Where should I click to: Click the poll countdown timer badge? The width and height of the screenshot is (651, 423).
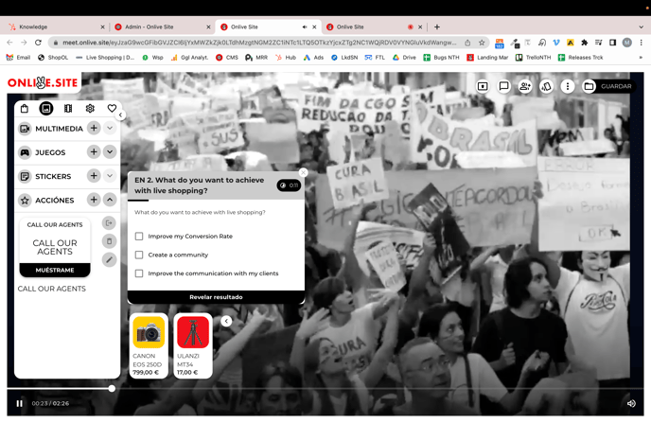[x=289, y=185]
